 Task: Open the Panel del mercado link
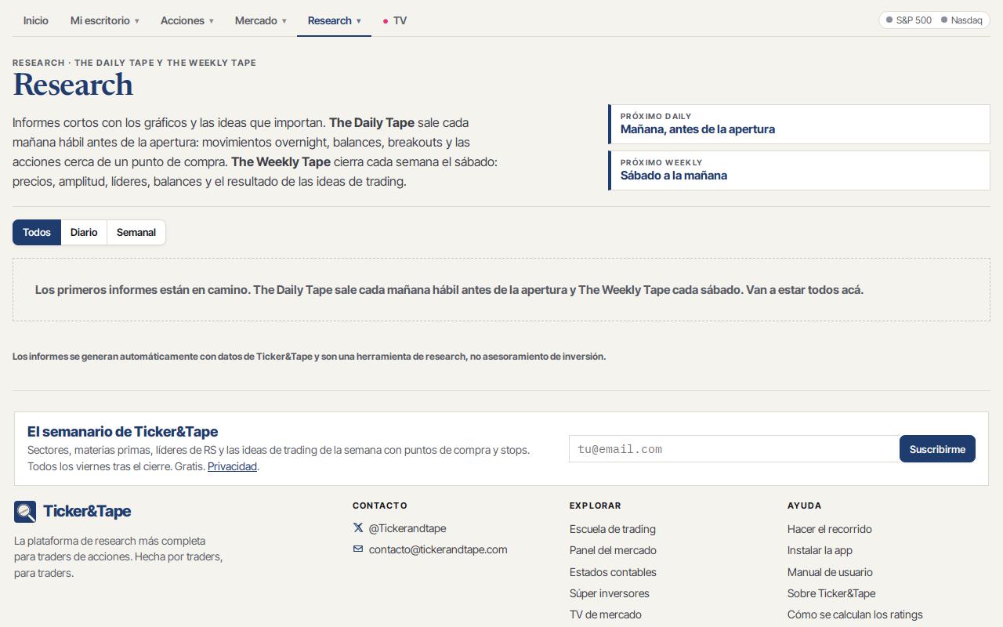pos(613,550)
